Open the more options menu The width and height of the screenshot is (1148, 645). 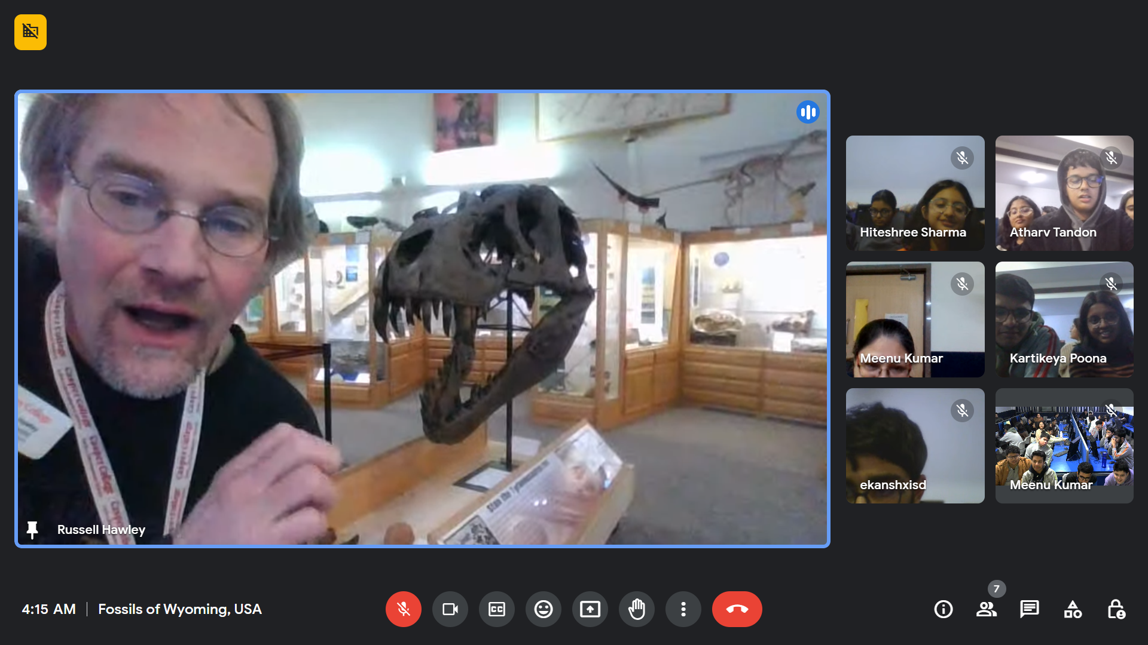[x=683, y=609]
